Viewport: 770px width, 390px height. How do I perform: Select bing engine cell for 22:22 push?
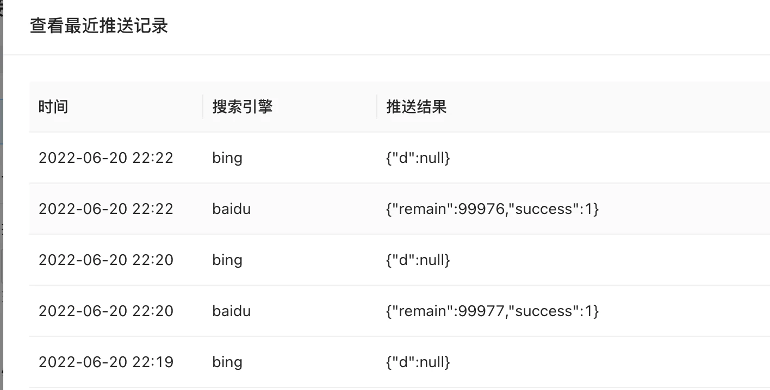(227, 158)
